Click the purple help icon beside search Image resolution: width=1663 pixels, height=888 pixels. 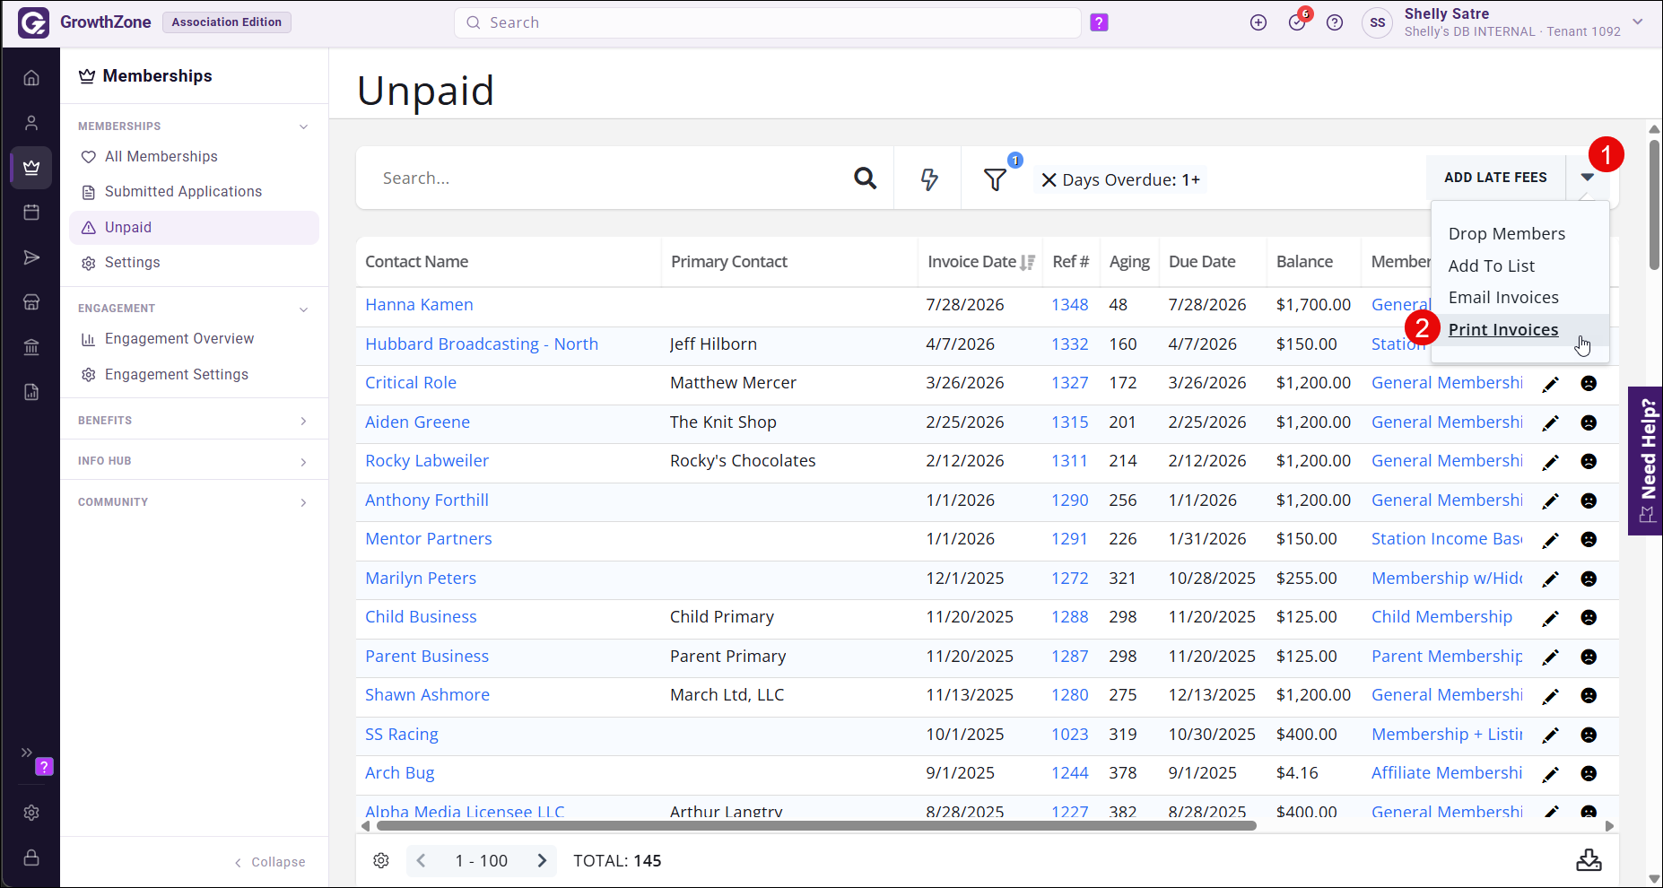[x=1099, y=22]
